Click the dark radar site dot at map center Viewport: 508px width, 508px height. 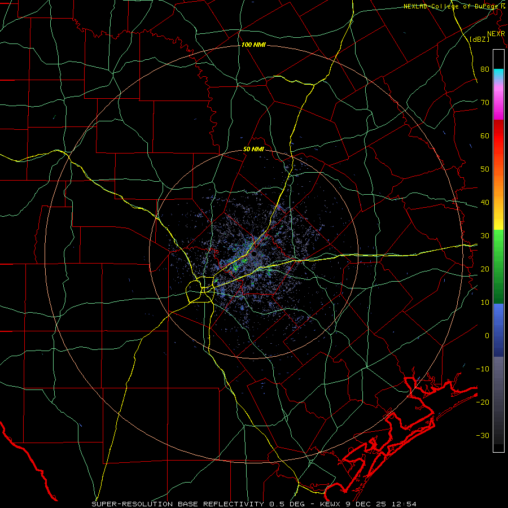pyautogui.click(x=255, y=253)
